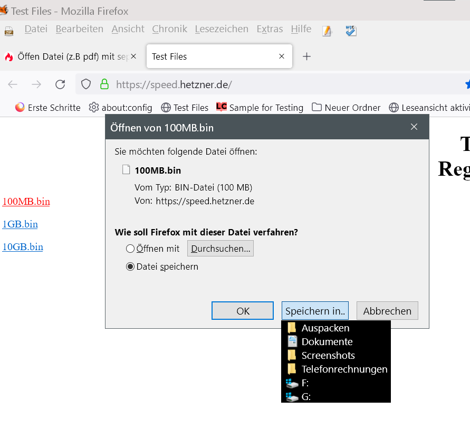Choose Dokumente from the save list
Image resolution: width=470 pixels, height=428 pixels.
tap(336, 341)
